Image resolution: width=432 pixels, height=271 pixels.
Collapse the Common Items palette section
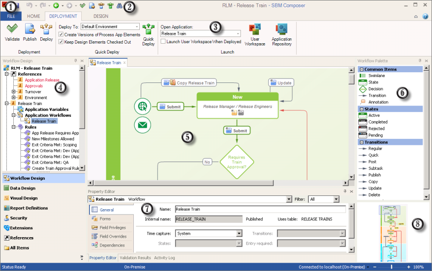coord(362,69)
